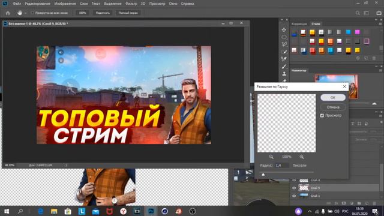Select layer Слой 5 thumbnail

[304, 188]
